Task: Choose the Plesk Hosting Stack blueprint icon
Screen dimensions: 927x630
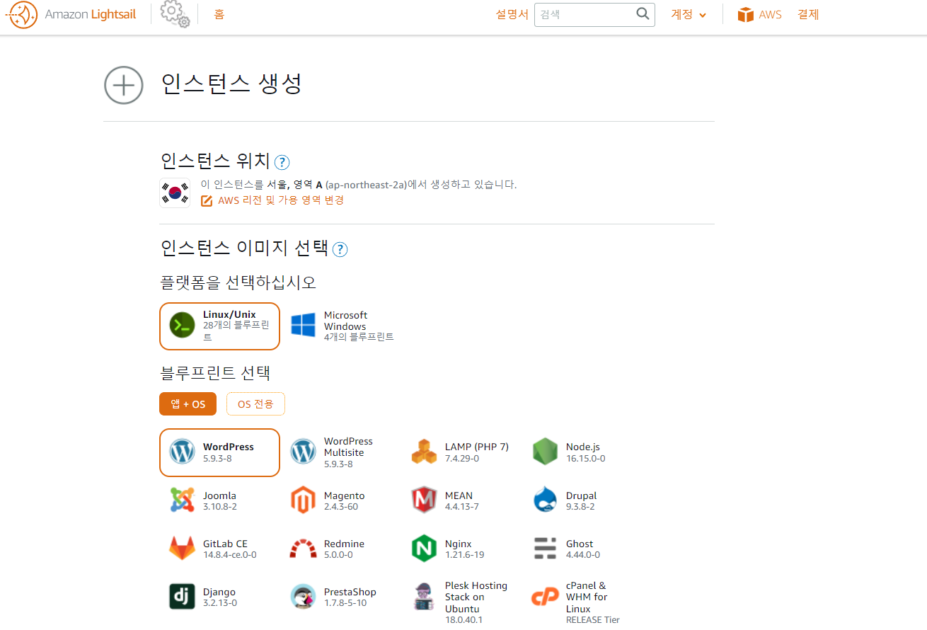Action: [424, 597]
